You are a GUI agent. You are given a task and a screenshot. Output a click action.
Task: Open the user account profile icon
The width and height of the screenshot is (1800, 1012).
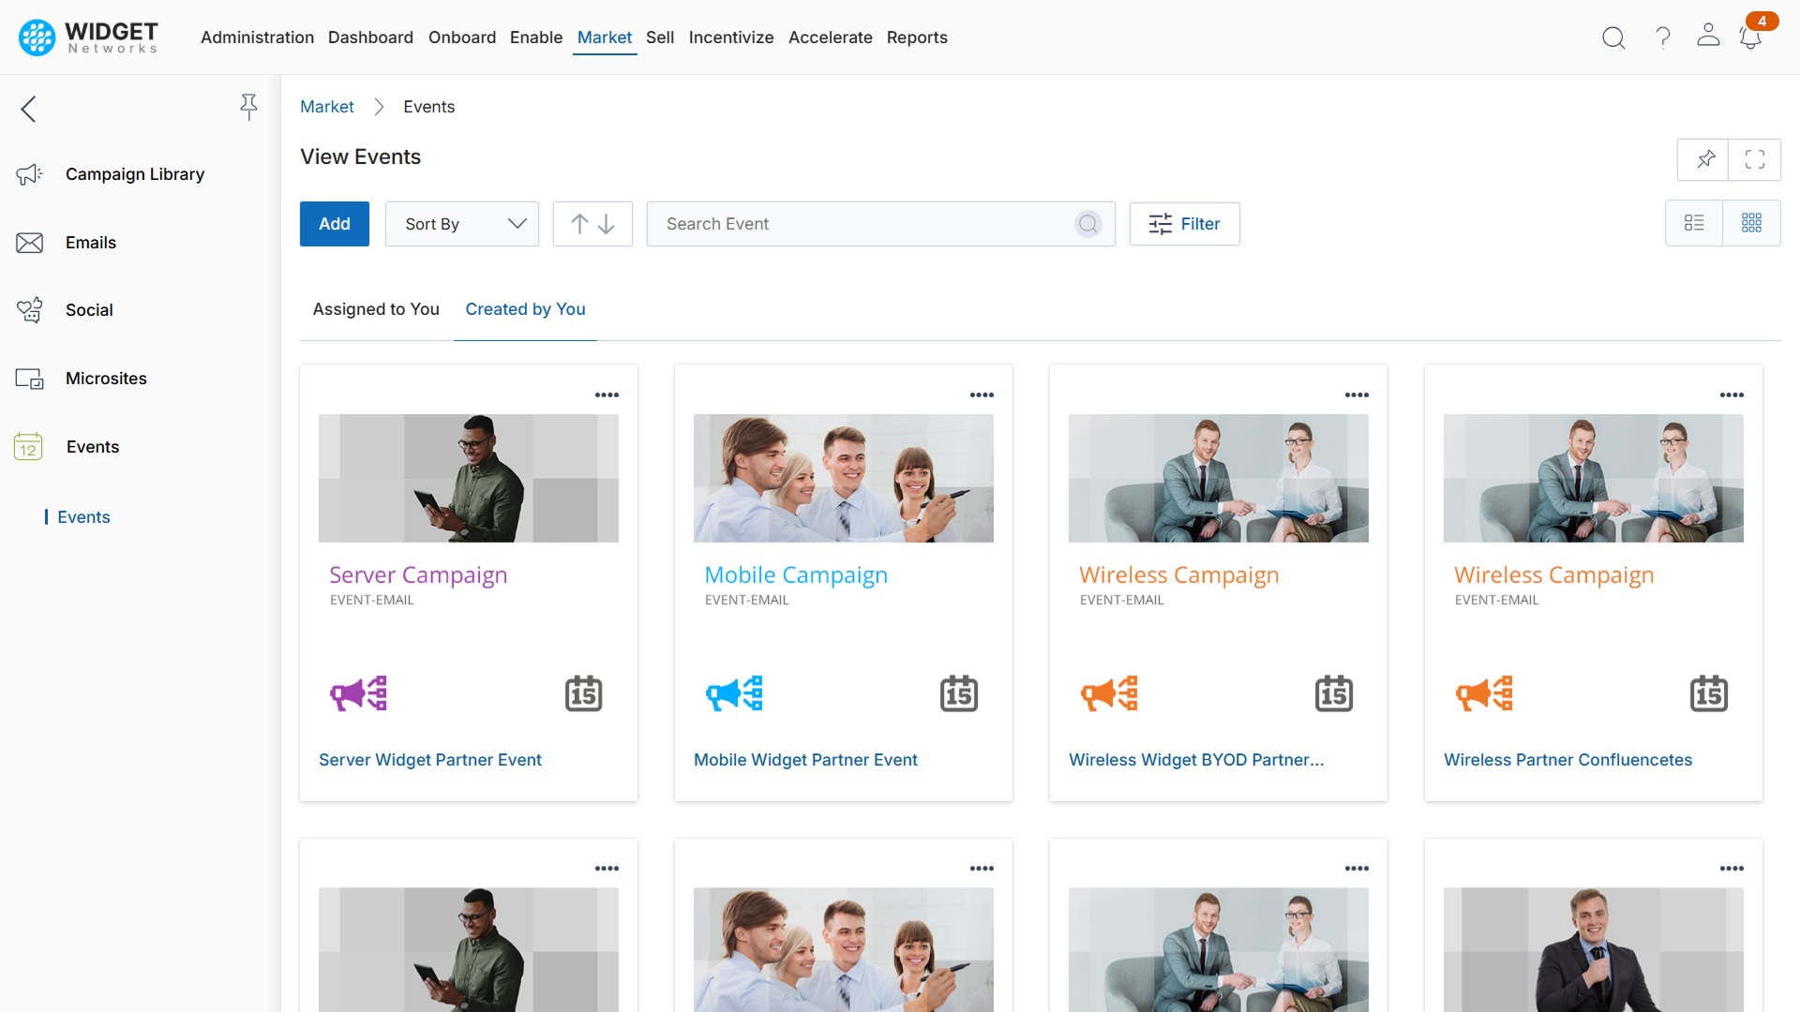(1708, 37)
